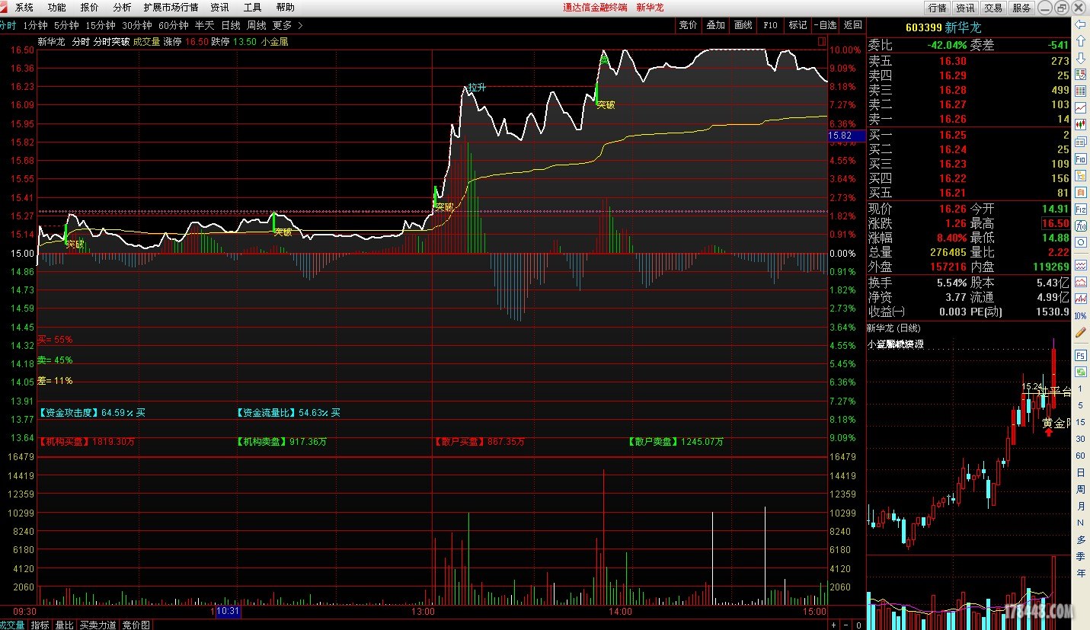Select the 指标 bottom tab
Viewport: 1090px width, 630px height.
(x=40, y=625)
